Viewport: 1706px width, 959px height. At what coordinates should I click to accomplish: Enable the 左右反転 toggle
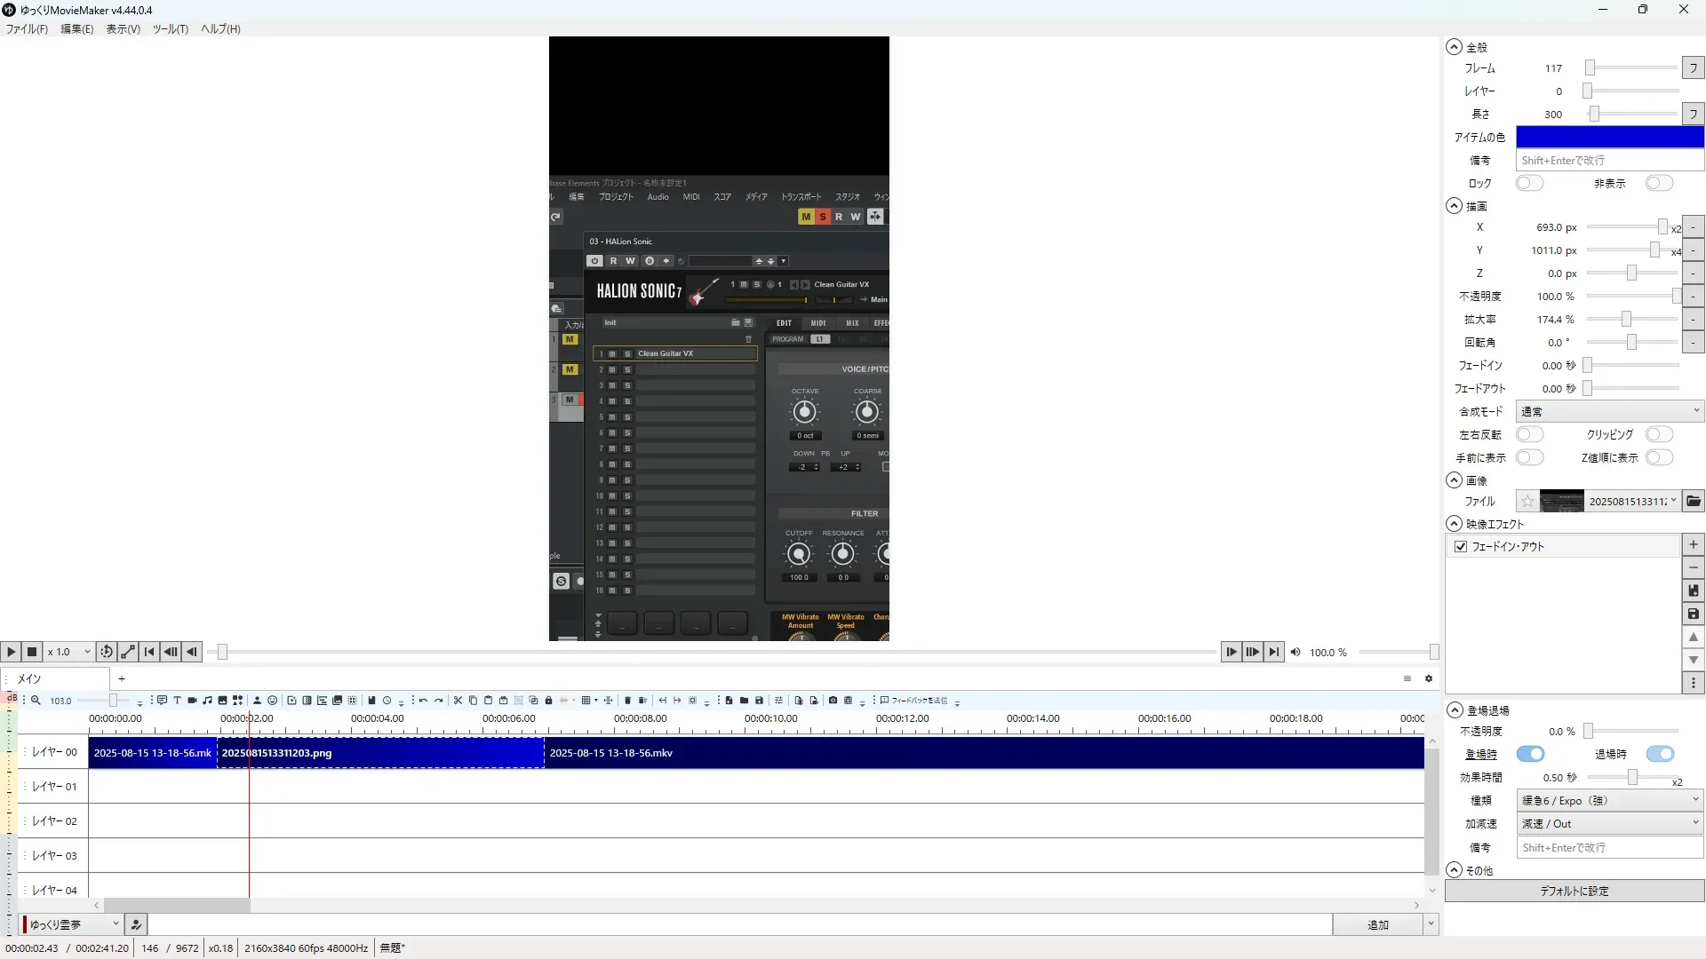click(1529, 434)
